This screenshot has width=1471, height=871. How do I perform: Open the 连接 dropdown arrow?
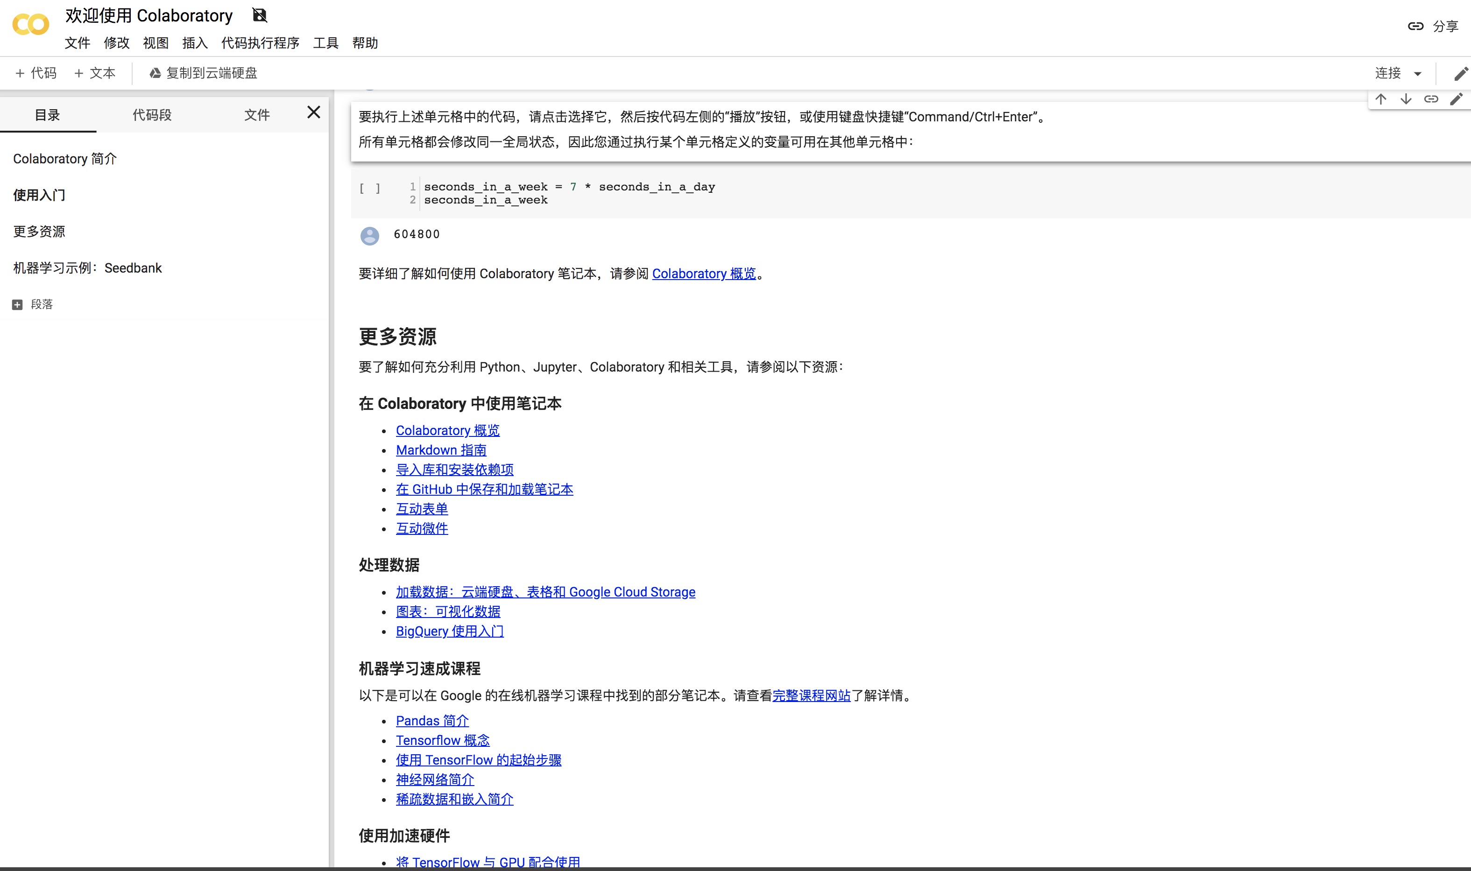click(x=1418, y=74)
